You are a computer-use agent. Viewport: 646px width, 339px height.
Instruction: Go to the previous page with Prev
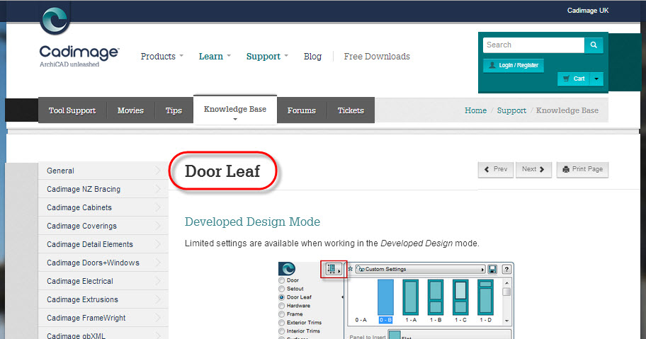coord(496,170)
